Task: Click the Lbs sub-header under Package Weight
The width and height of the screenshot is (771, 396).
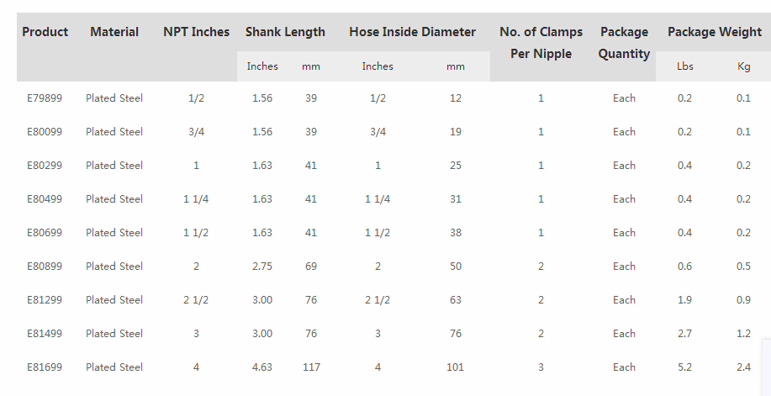Action: 685,66
